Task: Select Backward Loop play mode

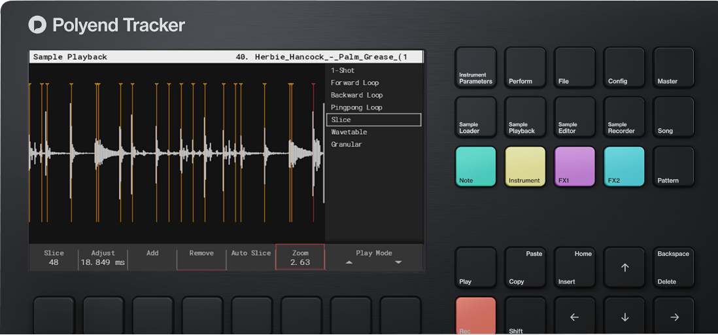Action: tap(373, 96)
